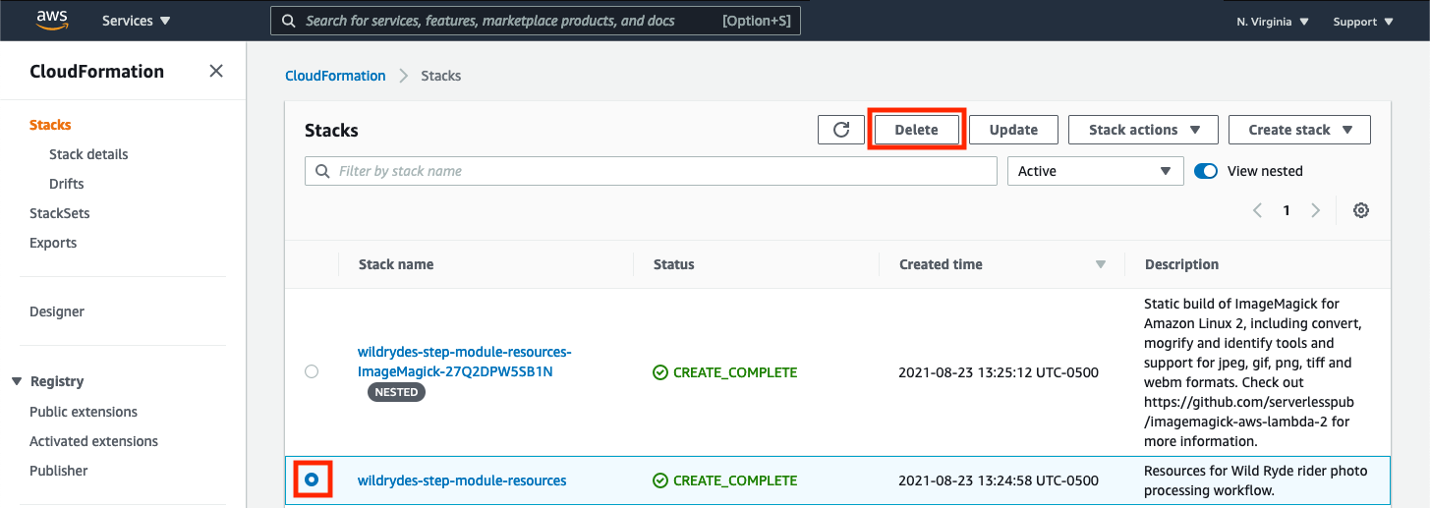Click the CloudFormation breadcrumb link
This screenshot has height=508, width=1430.
pyautogui.click(x=335, y=76)
